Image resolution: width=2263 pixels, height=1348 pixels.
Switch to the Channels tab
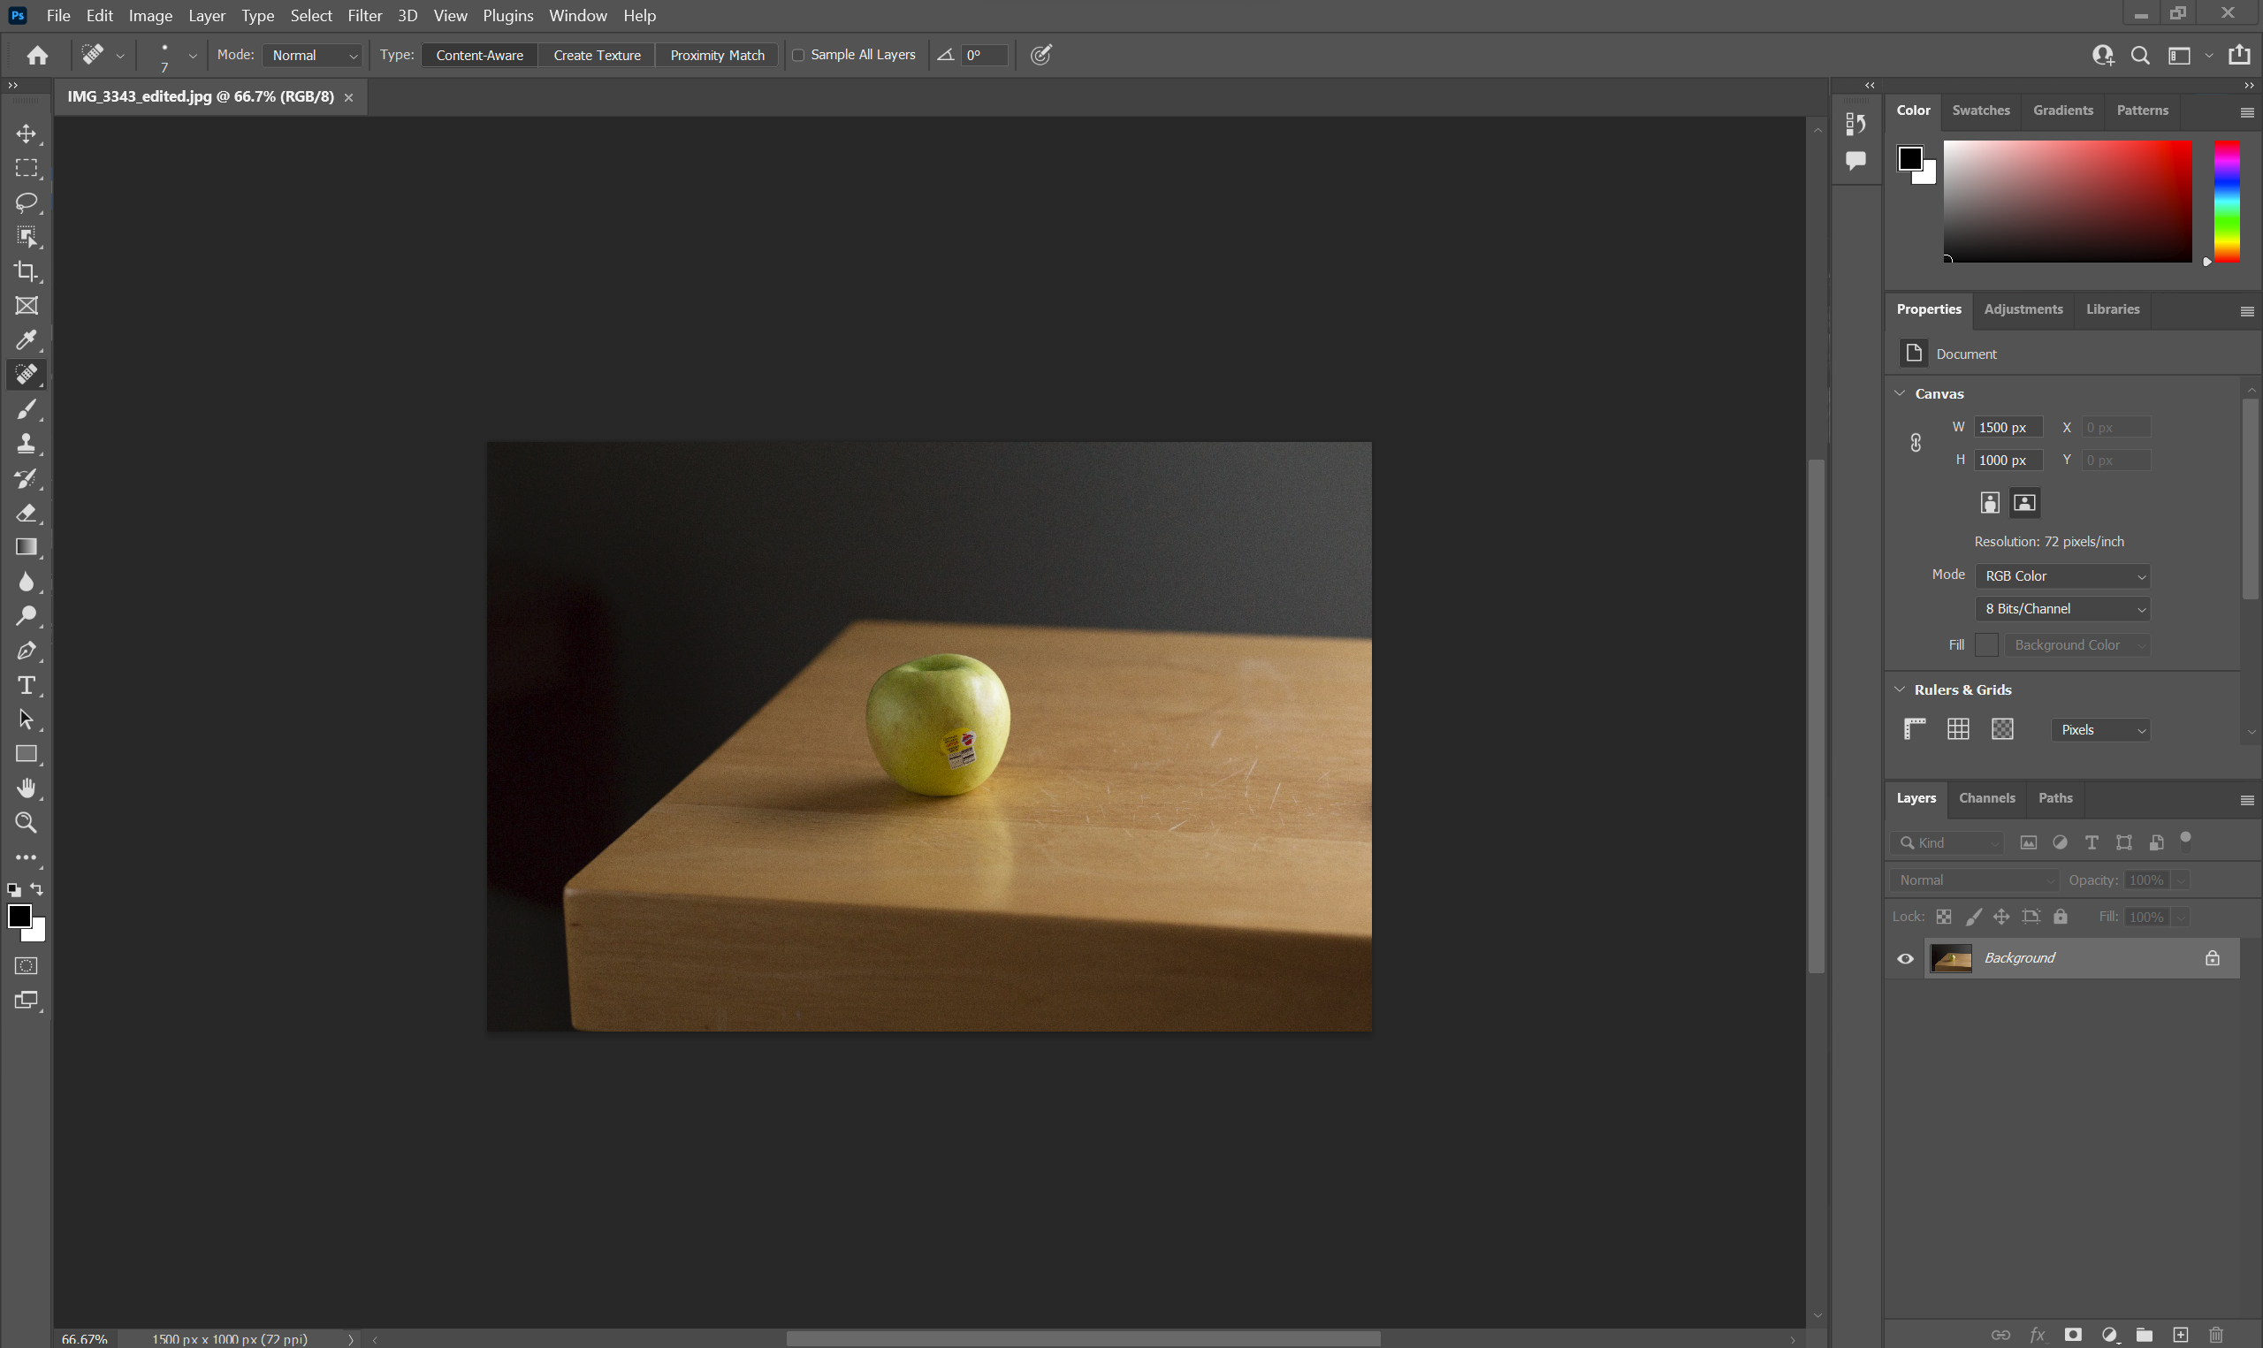tap(1987, 797)
